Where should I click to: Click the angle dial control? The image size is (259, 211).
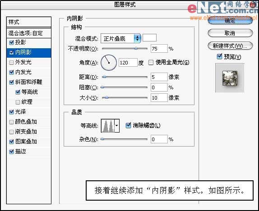(x=109, y=63)
